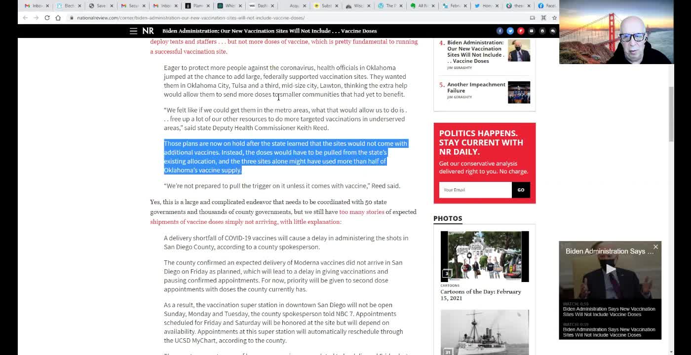
Task: Close the Subst browser tab
Action: (336, 6)
